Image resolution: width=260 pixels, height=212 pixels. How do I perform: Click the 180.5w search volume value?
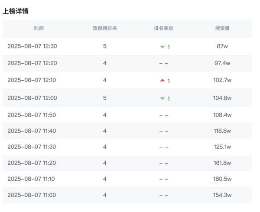click(x=223, y=179)
